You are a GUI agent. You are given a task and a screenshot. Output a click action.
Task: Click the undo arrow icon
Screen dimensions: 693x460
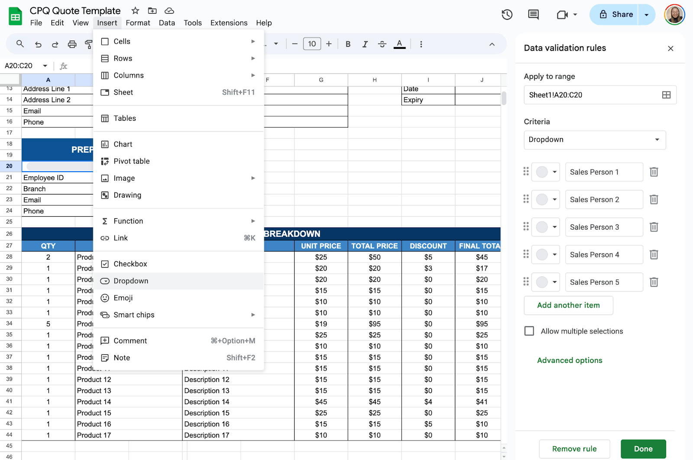click(38, 44)
